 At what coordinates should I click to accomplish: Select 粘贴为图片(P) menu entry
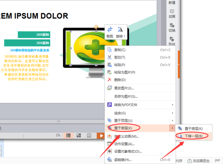140,72
